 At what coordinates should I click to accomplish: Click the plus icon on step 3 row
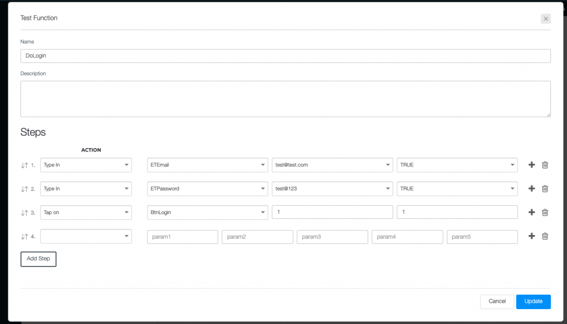coord(532,212)
